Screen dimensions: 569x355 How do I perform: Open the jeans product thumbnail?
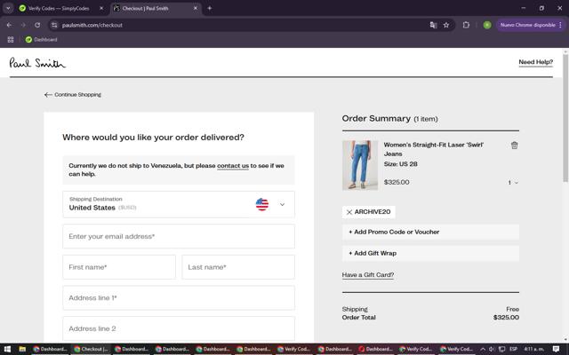(x=360, y=165)
